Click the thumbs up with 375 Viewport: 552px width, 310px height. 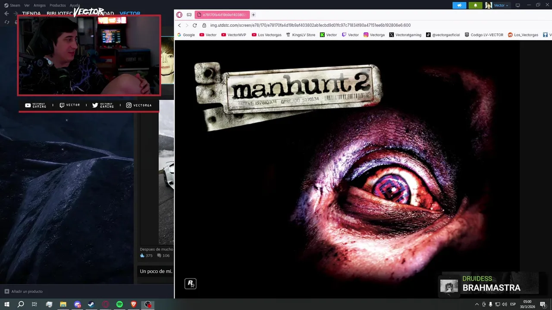(x=146, y=256)
